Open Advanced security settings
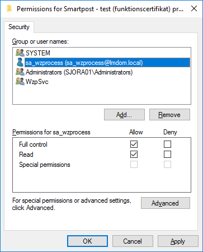 point(166,203)
